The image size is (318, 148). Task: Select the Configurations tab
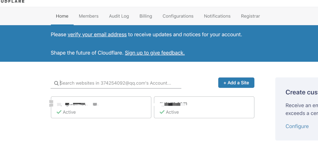pyautogui.click(x=178, y=16)
